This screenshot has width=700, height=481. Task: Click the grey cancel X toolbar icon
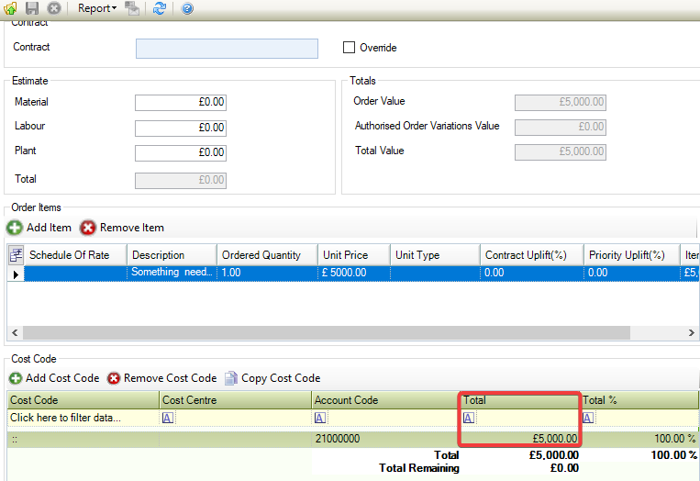click(54, 8)
